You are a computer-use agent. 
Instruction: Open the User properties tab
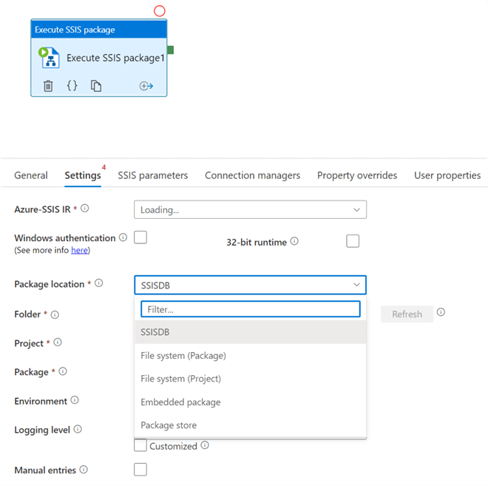(447, 175)
